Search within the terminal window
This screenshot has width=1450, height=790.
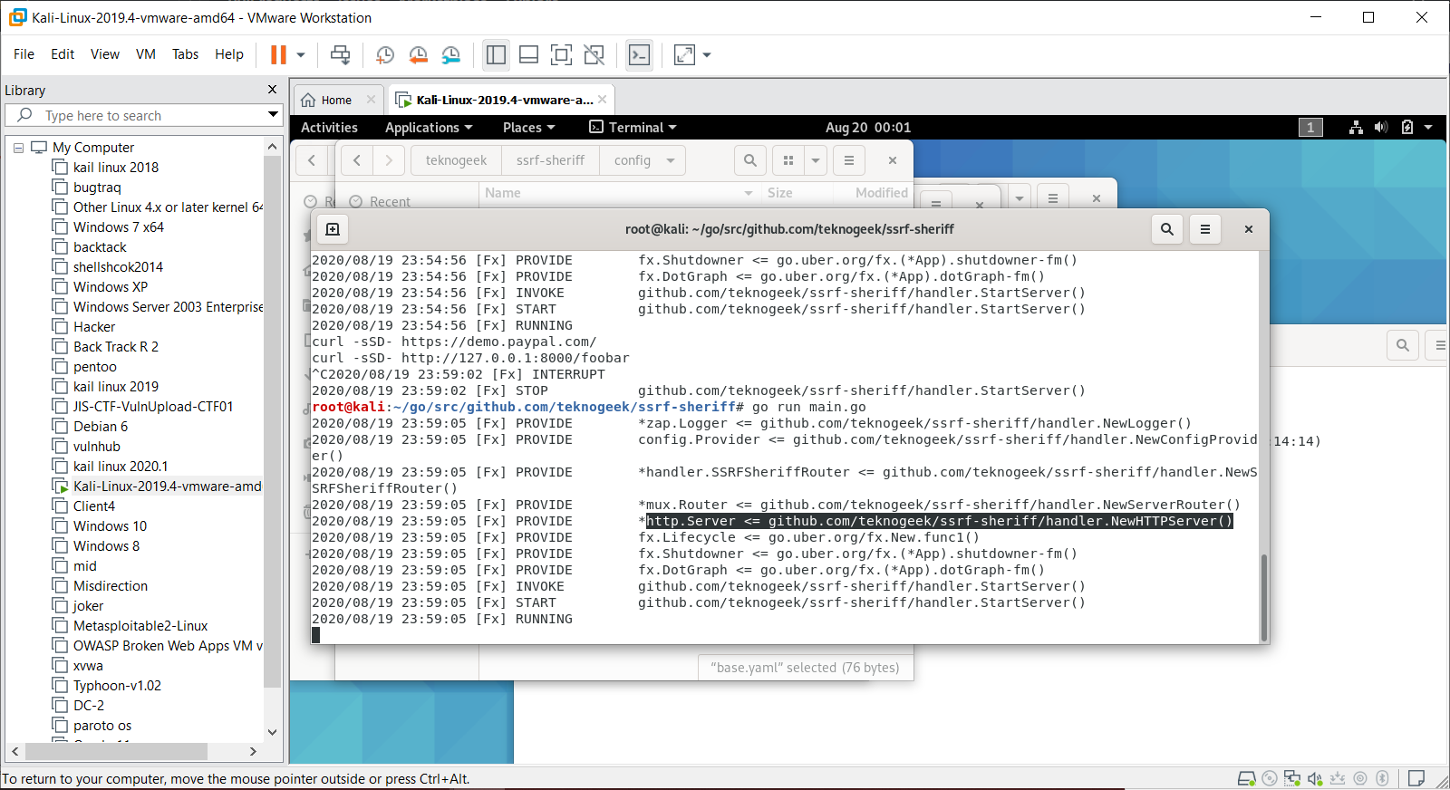tap(1167, 229)
